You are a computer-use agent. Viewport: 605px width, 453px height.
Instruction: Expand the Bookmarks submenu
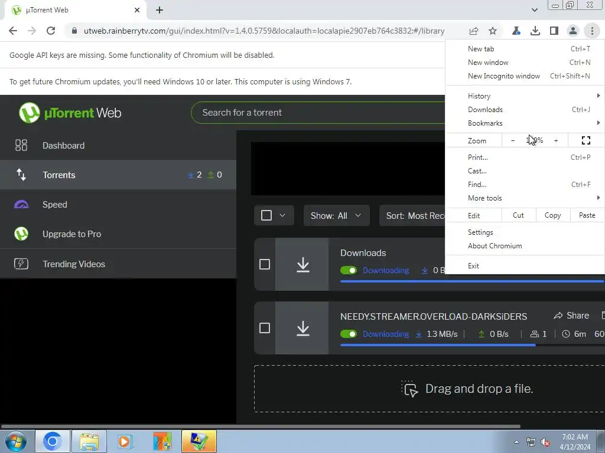[x=525, y=123]
